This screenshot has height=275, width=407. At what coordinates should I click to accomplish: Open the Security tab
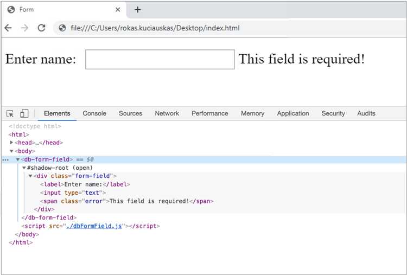(x=333, y=113)
